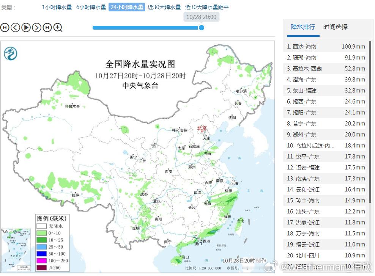
Task: Click 100.9mm value in the ranking
Action: tap(353, 47)
